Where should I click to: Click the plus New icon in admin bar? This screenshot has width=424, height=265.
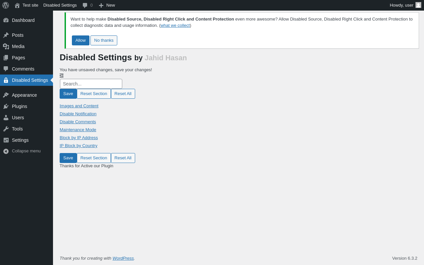pyautogui.click(x=101, y=5)
